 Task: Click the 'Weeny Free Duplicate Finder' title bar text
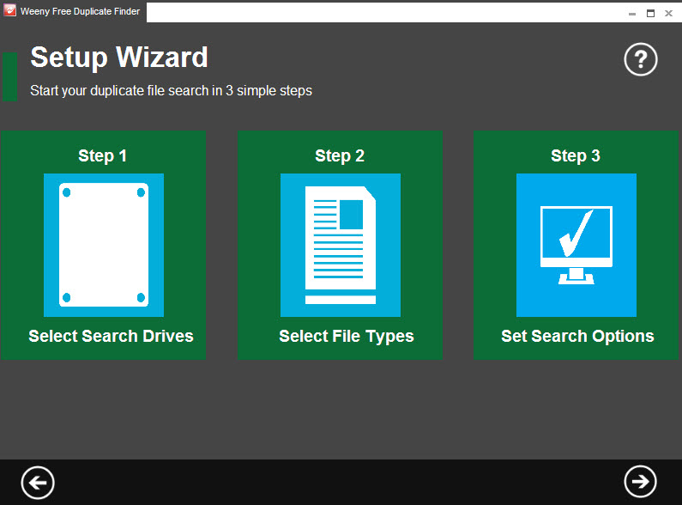(80, 11)
